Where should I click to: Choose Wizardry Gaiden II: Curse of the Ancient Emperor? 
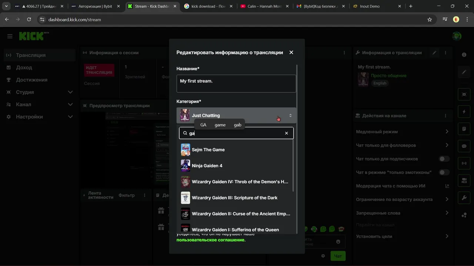[236, 214]
